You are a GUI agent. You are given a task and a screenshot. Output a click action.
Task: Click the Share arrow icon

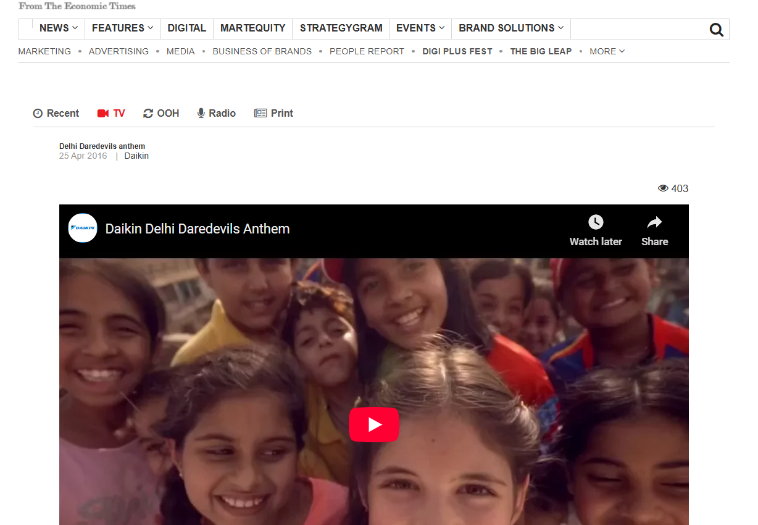pos(654,222)
